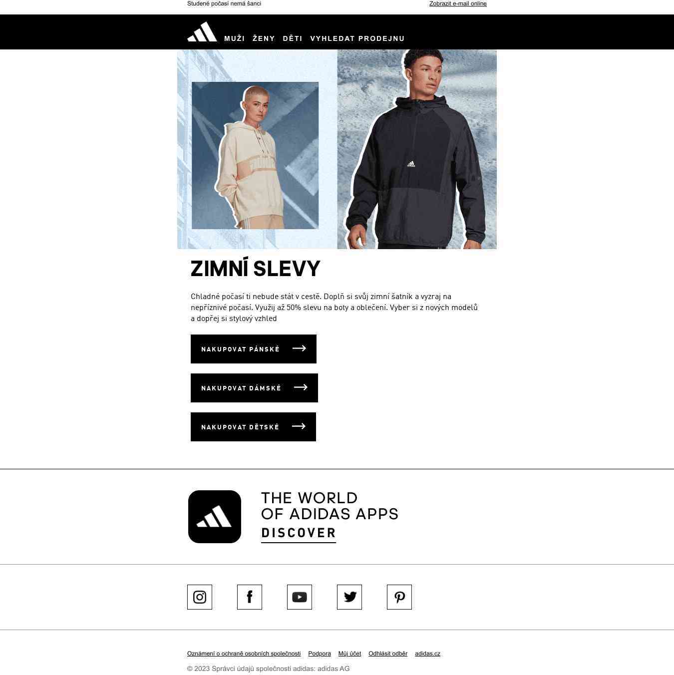Screen dimensions: 674x675
Task: Open the Facebook social icon
Action: [x=250, y=597]
